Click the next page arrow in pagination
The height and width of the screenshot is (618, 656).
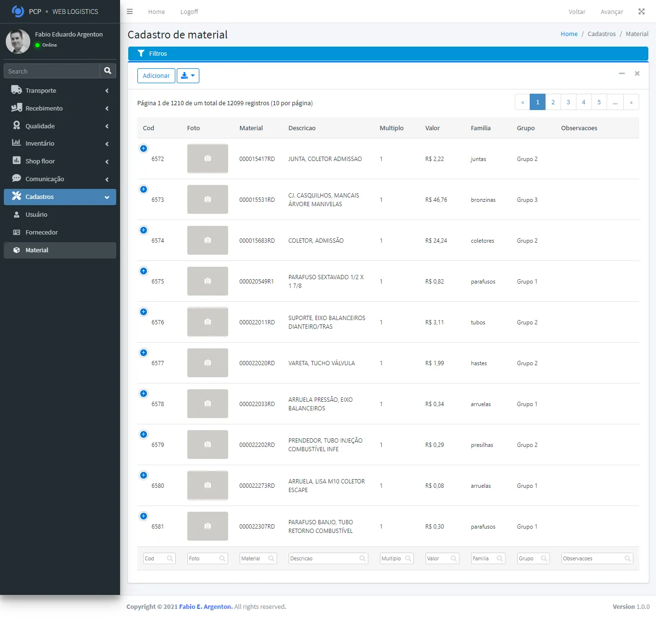point(631,102)
